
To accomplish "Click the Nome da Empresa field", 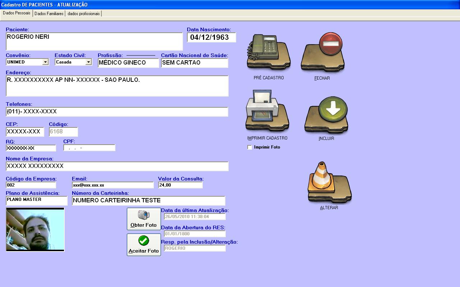I will click(117, 166).
